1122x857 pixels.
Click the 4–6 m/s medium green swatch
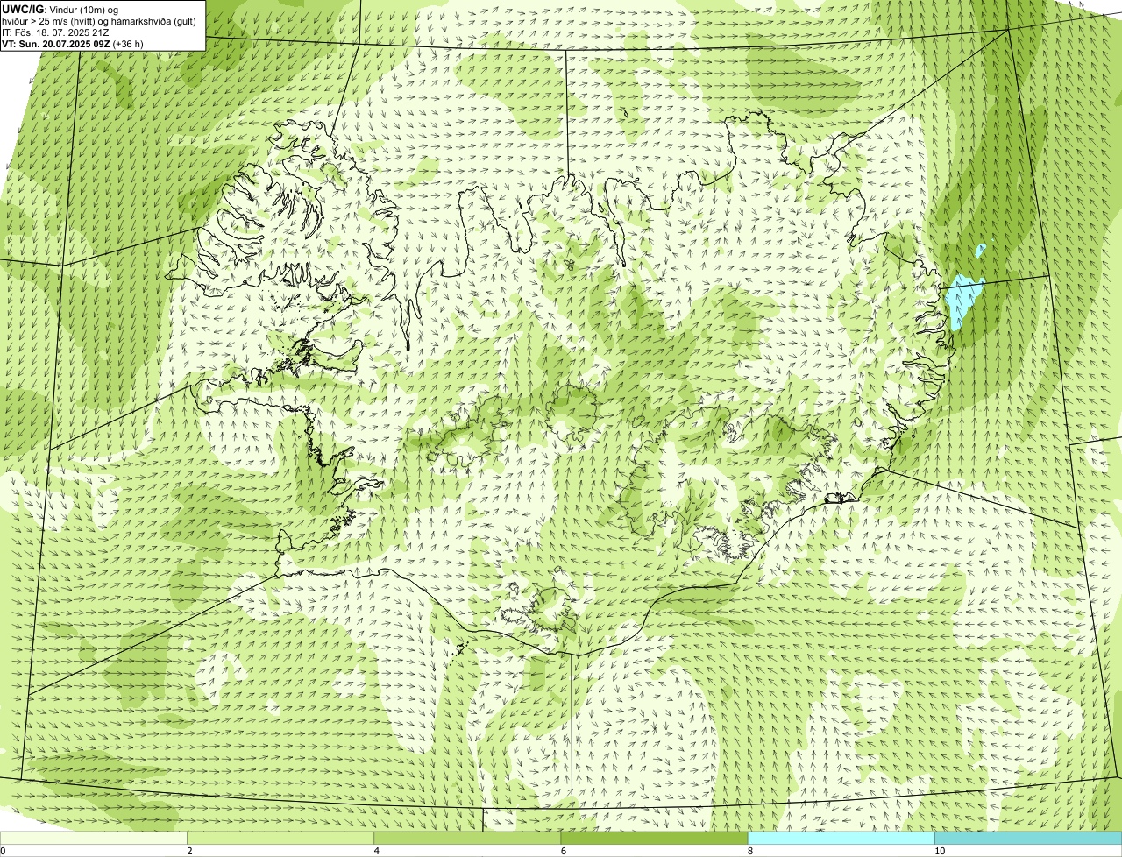[467, 838]
